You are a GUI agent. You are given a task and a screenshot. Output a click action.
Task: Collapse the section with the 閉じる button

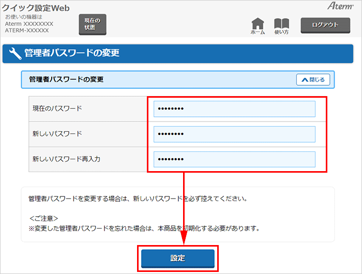313,80
